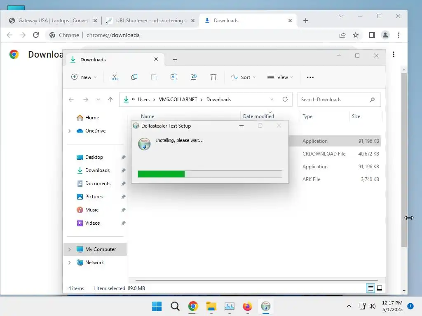Viewport: 422px width, 316px height.
Task: Open Chrome's three-dot main menu
Action: point(399,35)
